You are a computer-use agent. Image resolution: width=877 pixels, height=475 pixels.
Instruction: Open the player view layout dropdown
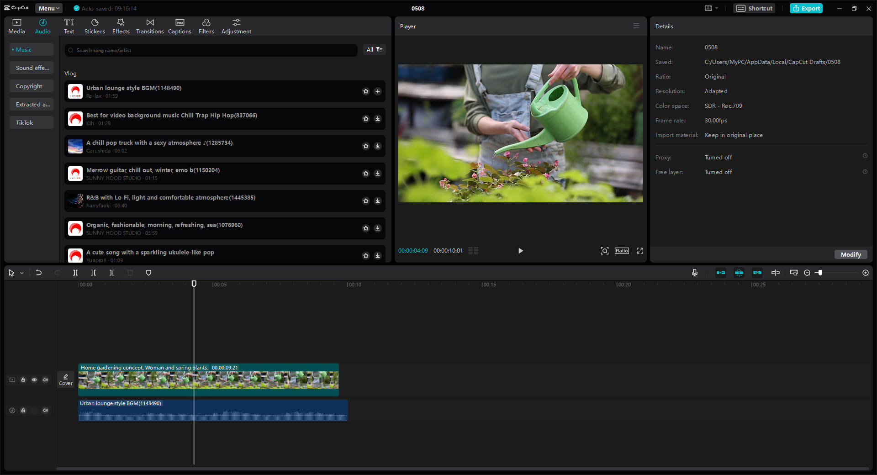711,8
